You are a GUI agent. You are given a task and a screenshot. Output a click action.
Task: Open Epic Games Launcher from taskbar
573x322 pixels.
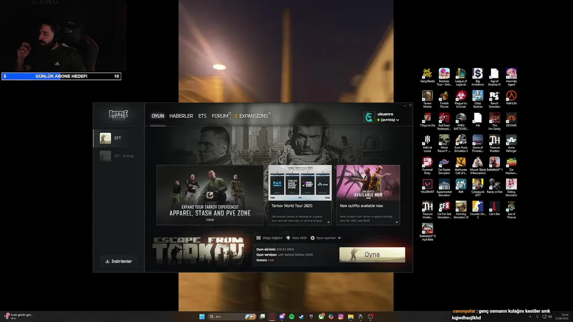pyautogui.click(x=311, y=317)
